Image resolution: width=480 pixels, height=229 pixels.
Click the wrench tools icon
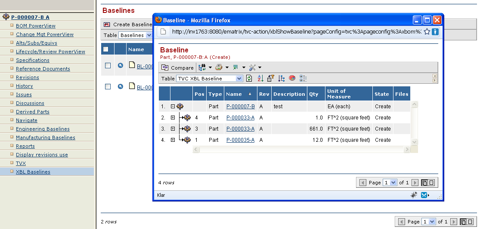252,67
